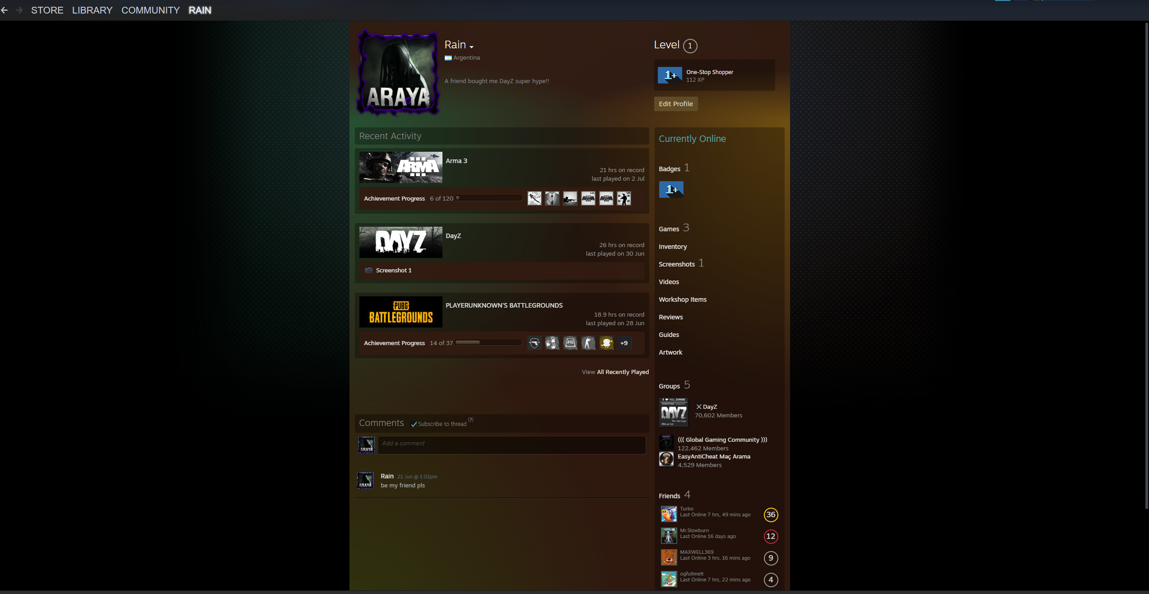Open friend Mr.Slowburn's profile
The width and height of the screenshot is (1149, 594).
coord(719,535)
